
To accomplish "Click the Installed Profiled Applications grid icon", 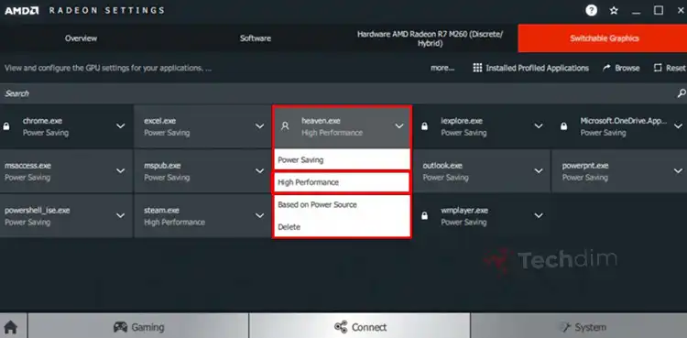I will 477,68.
